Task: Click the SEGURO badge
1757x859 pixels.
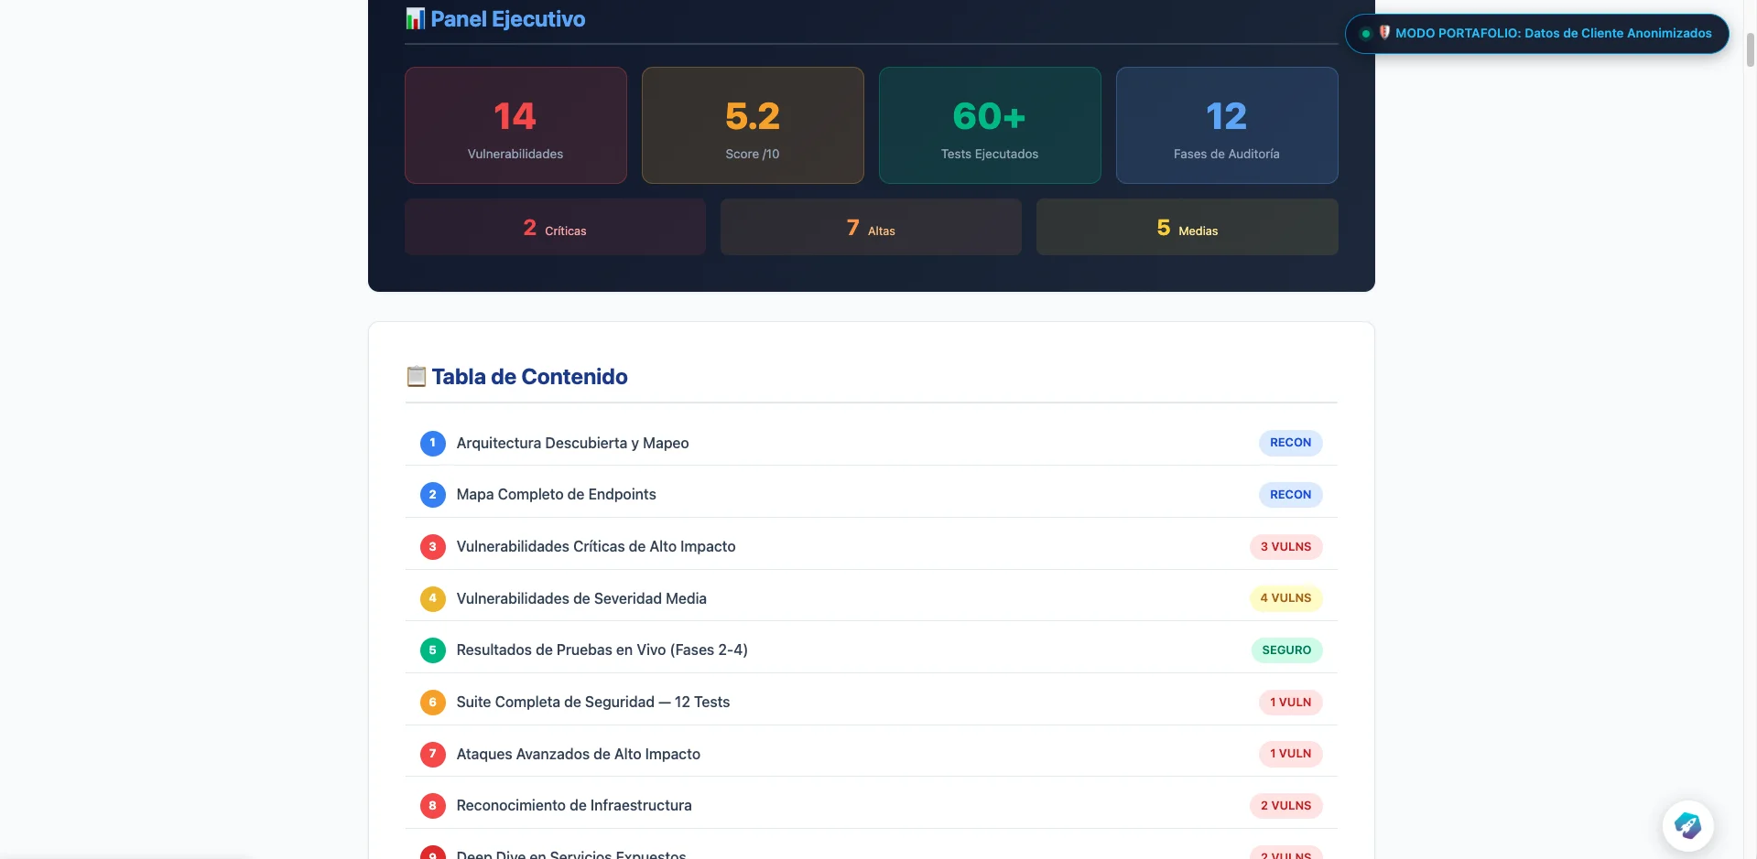Action: pos(1286,650)
